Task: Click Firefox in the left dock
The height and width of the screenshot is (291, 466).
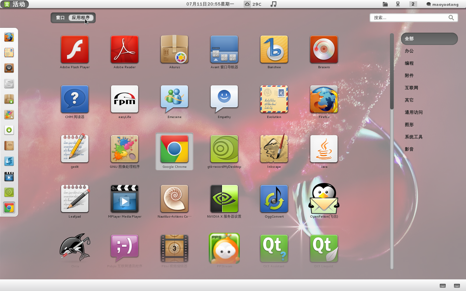Action: pos(9,37)
